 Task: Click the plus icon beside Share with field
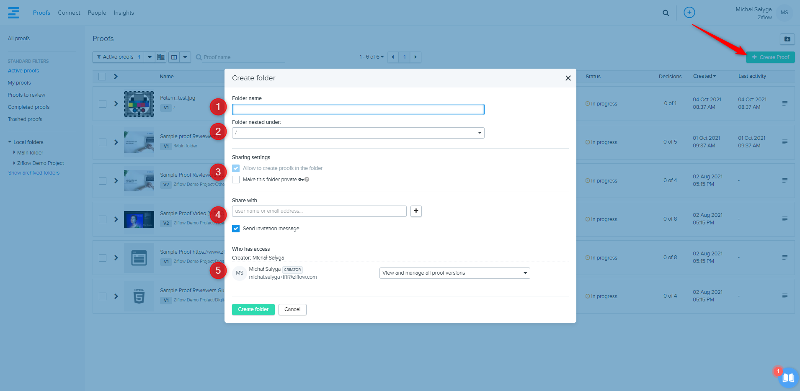(x=416, y=211)
